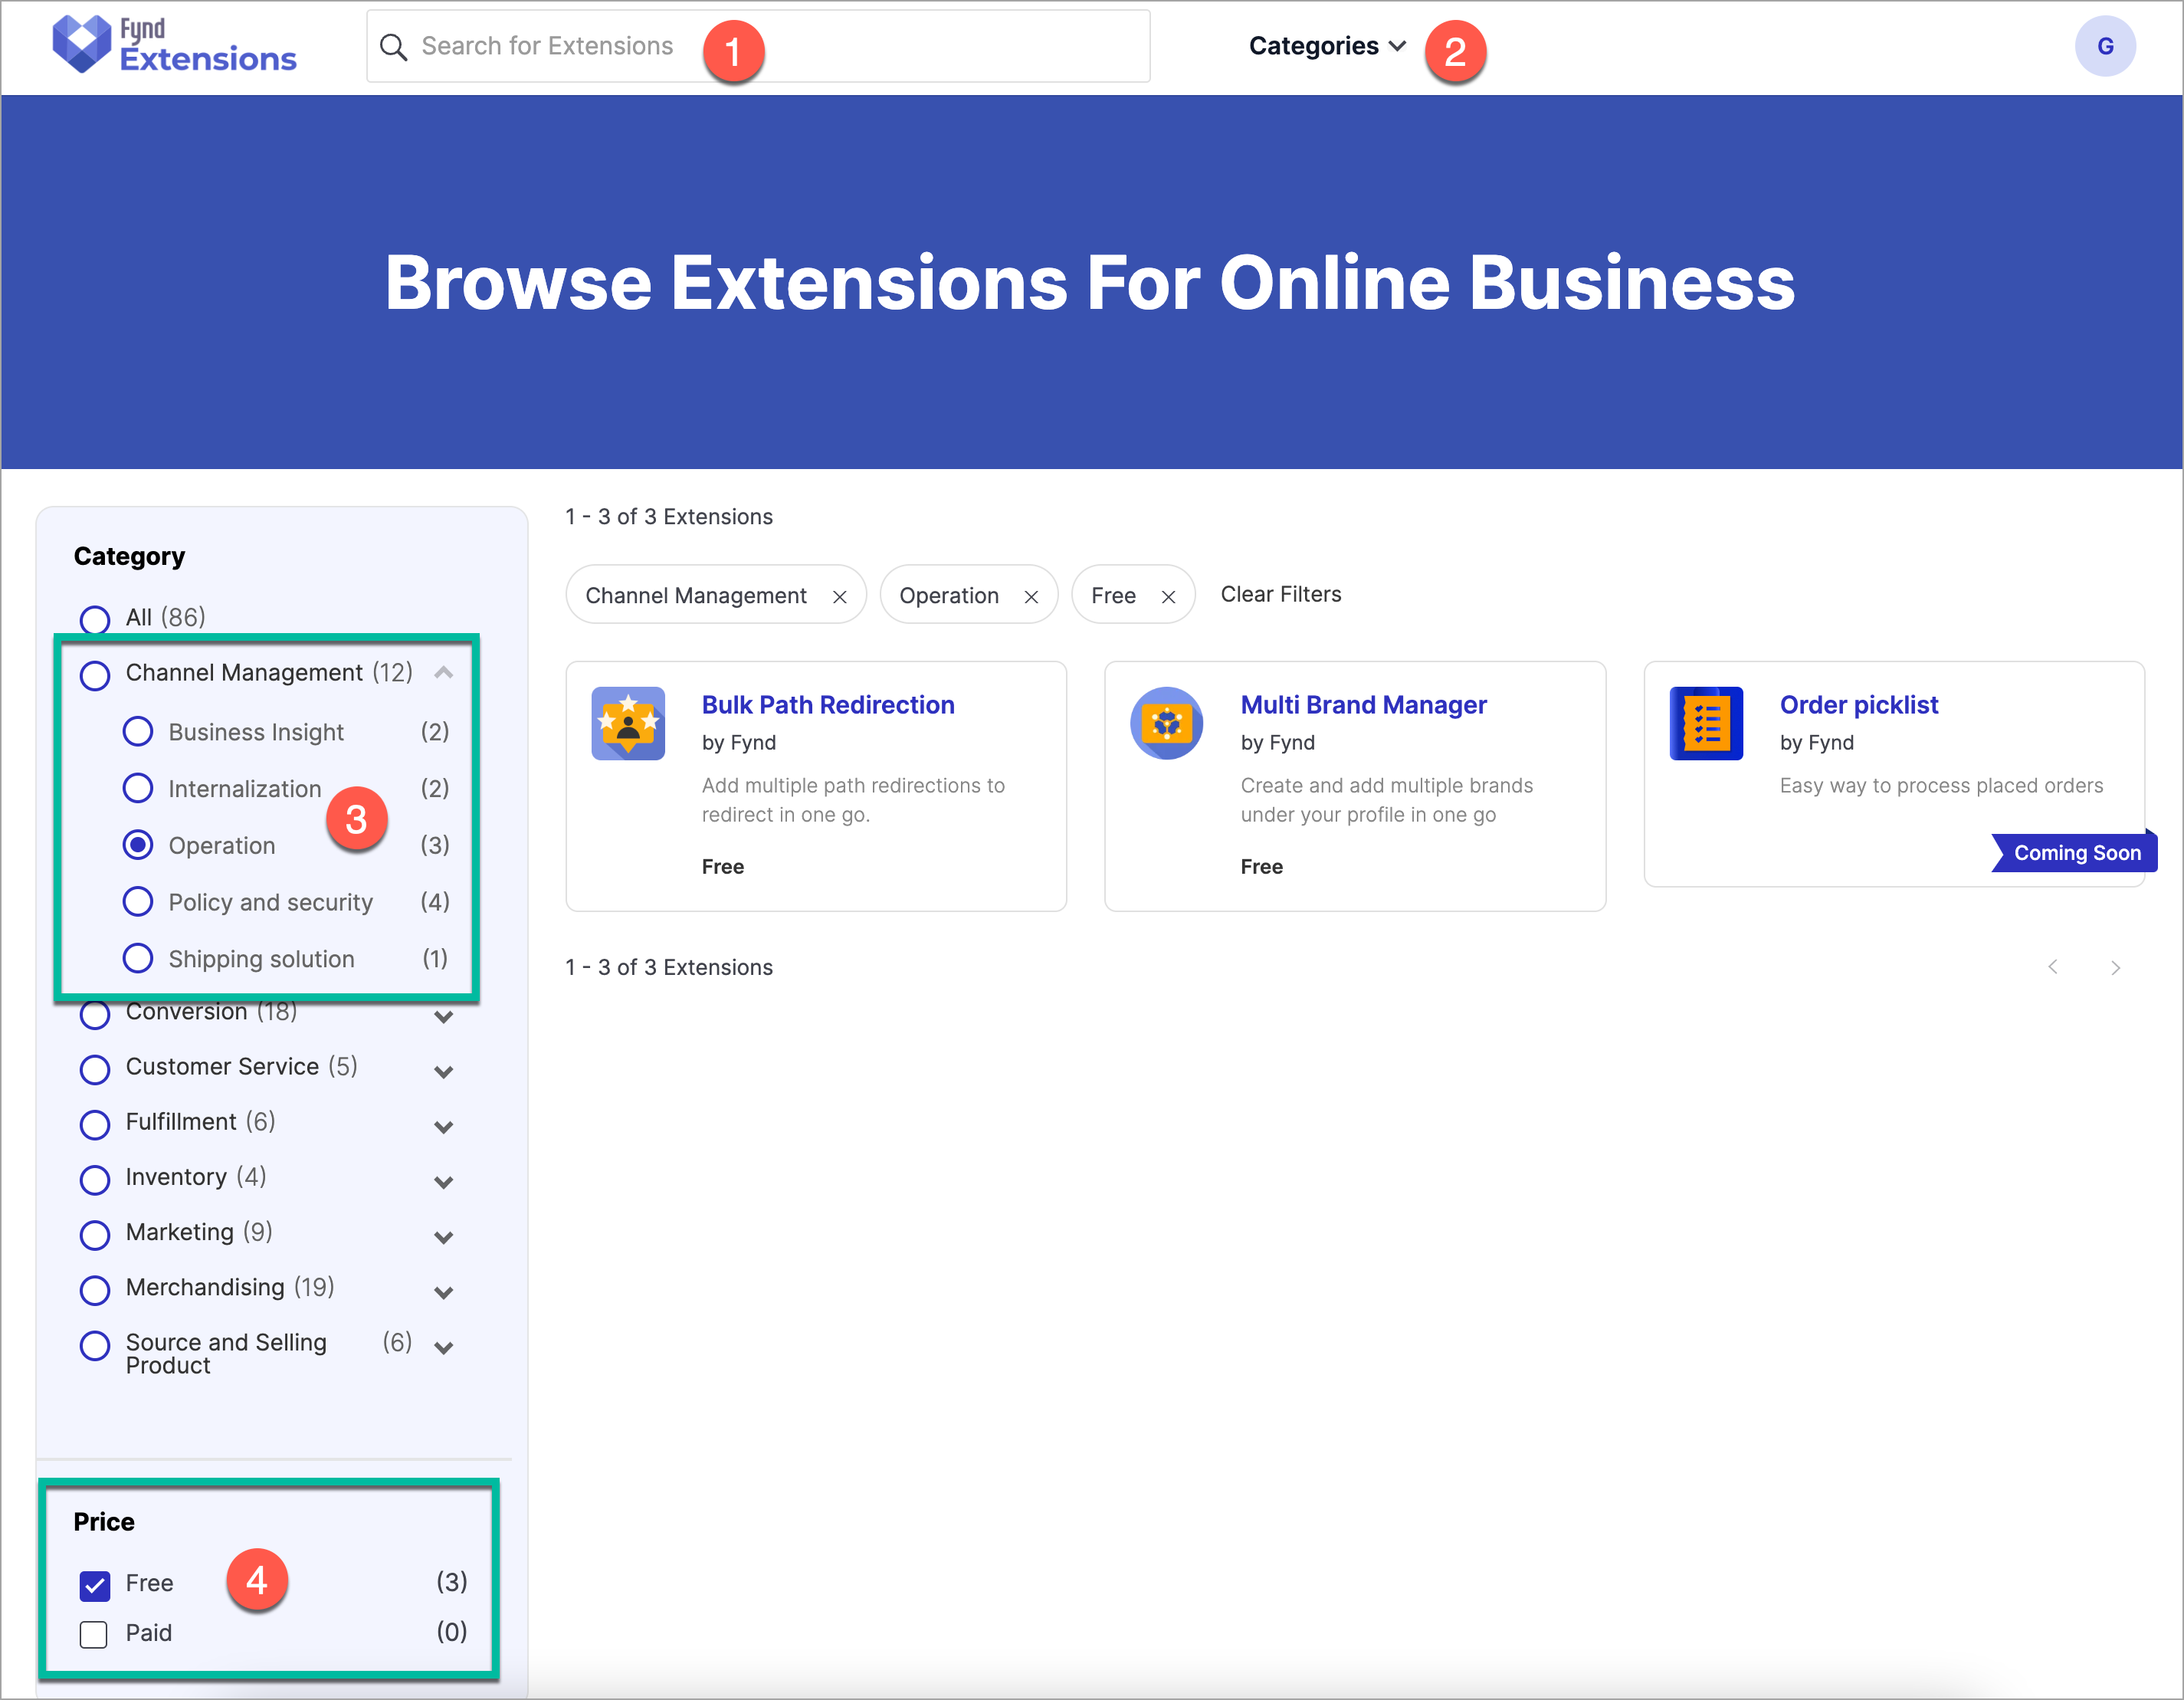This screenshot has height=1700, width=2184.
Task: Select Shipping solution subcategory
Action: coord(138,958)
